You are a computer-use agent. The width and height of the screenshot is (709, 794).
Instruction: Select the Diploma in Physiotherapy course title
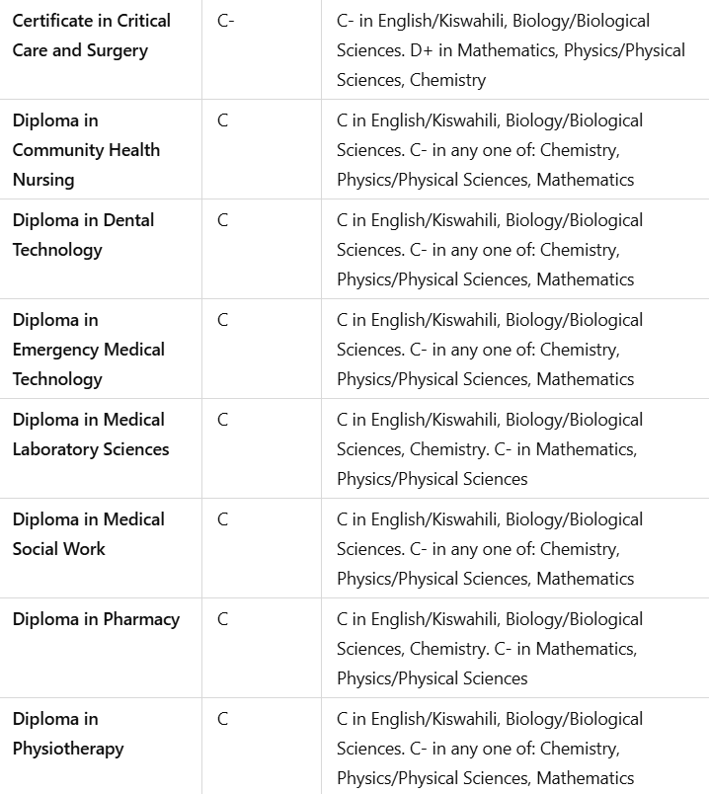coord(68,734)
